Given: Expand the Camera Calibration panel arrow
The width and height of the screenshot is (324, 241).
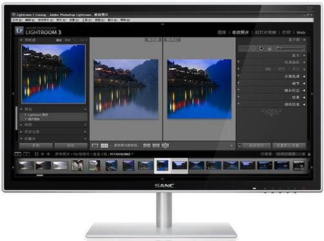Looking at the screenshot, I should click(x=304, y=105).
